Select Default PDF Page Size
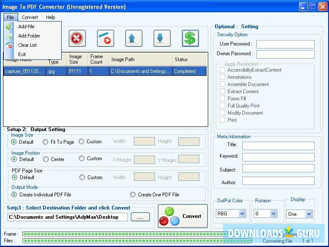The height and width of the screenshot is (247, 329). pyautogui.click(x=14, y=177)
